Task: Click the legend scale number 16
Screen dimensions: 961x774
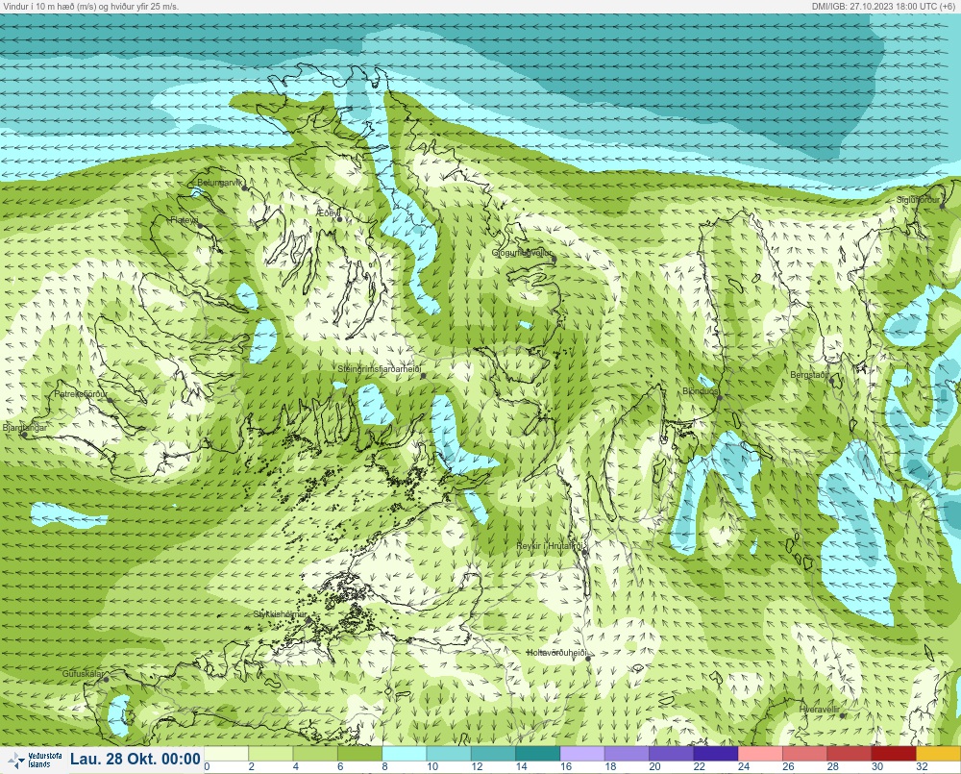Action: pos(566,766)
